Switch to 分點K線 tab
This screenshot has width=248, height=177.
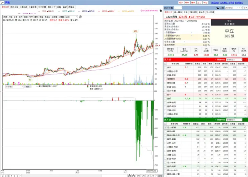click(x=23, y=7)
